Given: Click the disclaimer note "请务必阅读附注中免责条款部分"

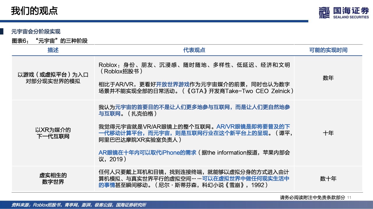Looking at the screenshot, I should [x=312, y=198].
